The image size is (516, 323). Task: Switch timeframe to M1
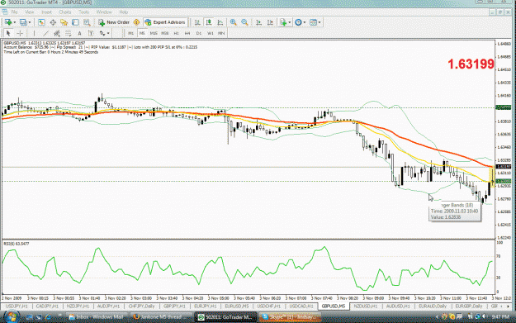click(x=130, y=33)
